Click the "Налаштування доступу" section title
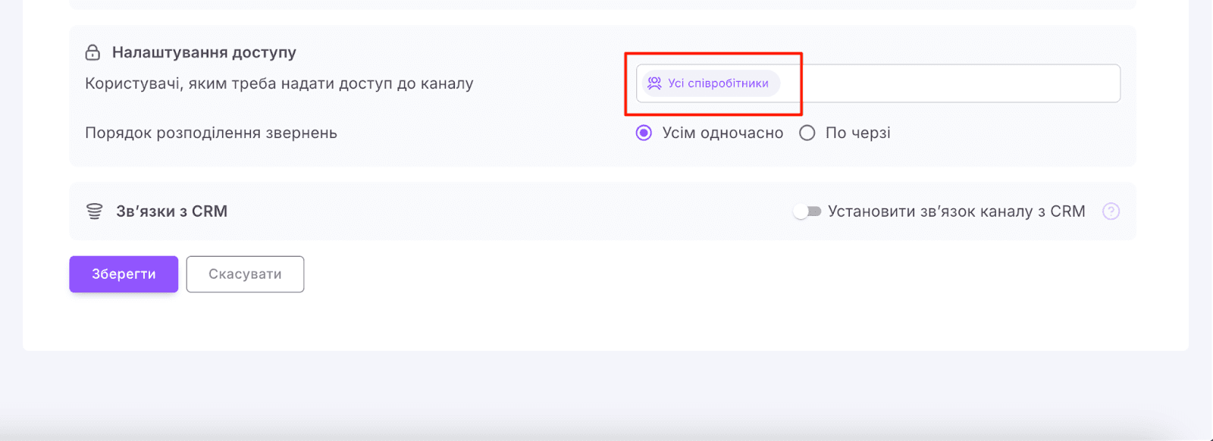The height and width of the screenshot is (441, 1213). (203, 52)
